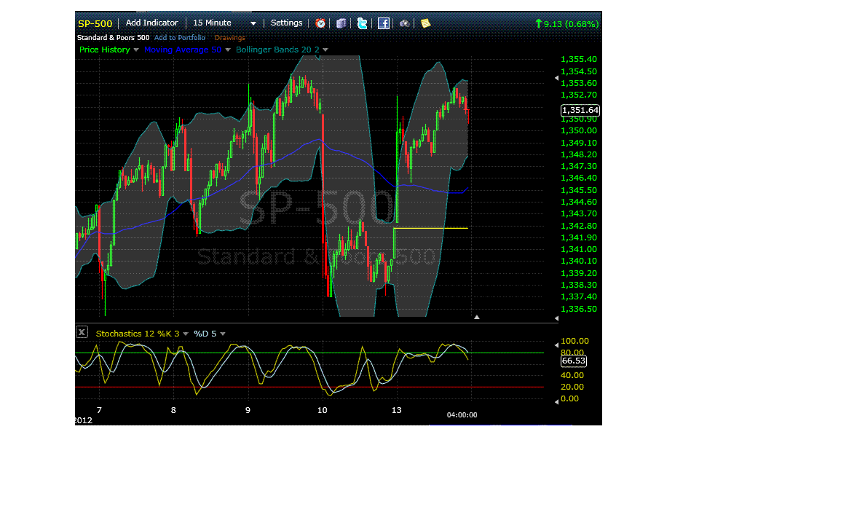841x523 pixels.
Task: Expand the Stochastics %K 3 dropdown arrow
Action: pyautogui.click(x=186, y=334)
